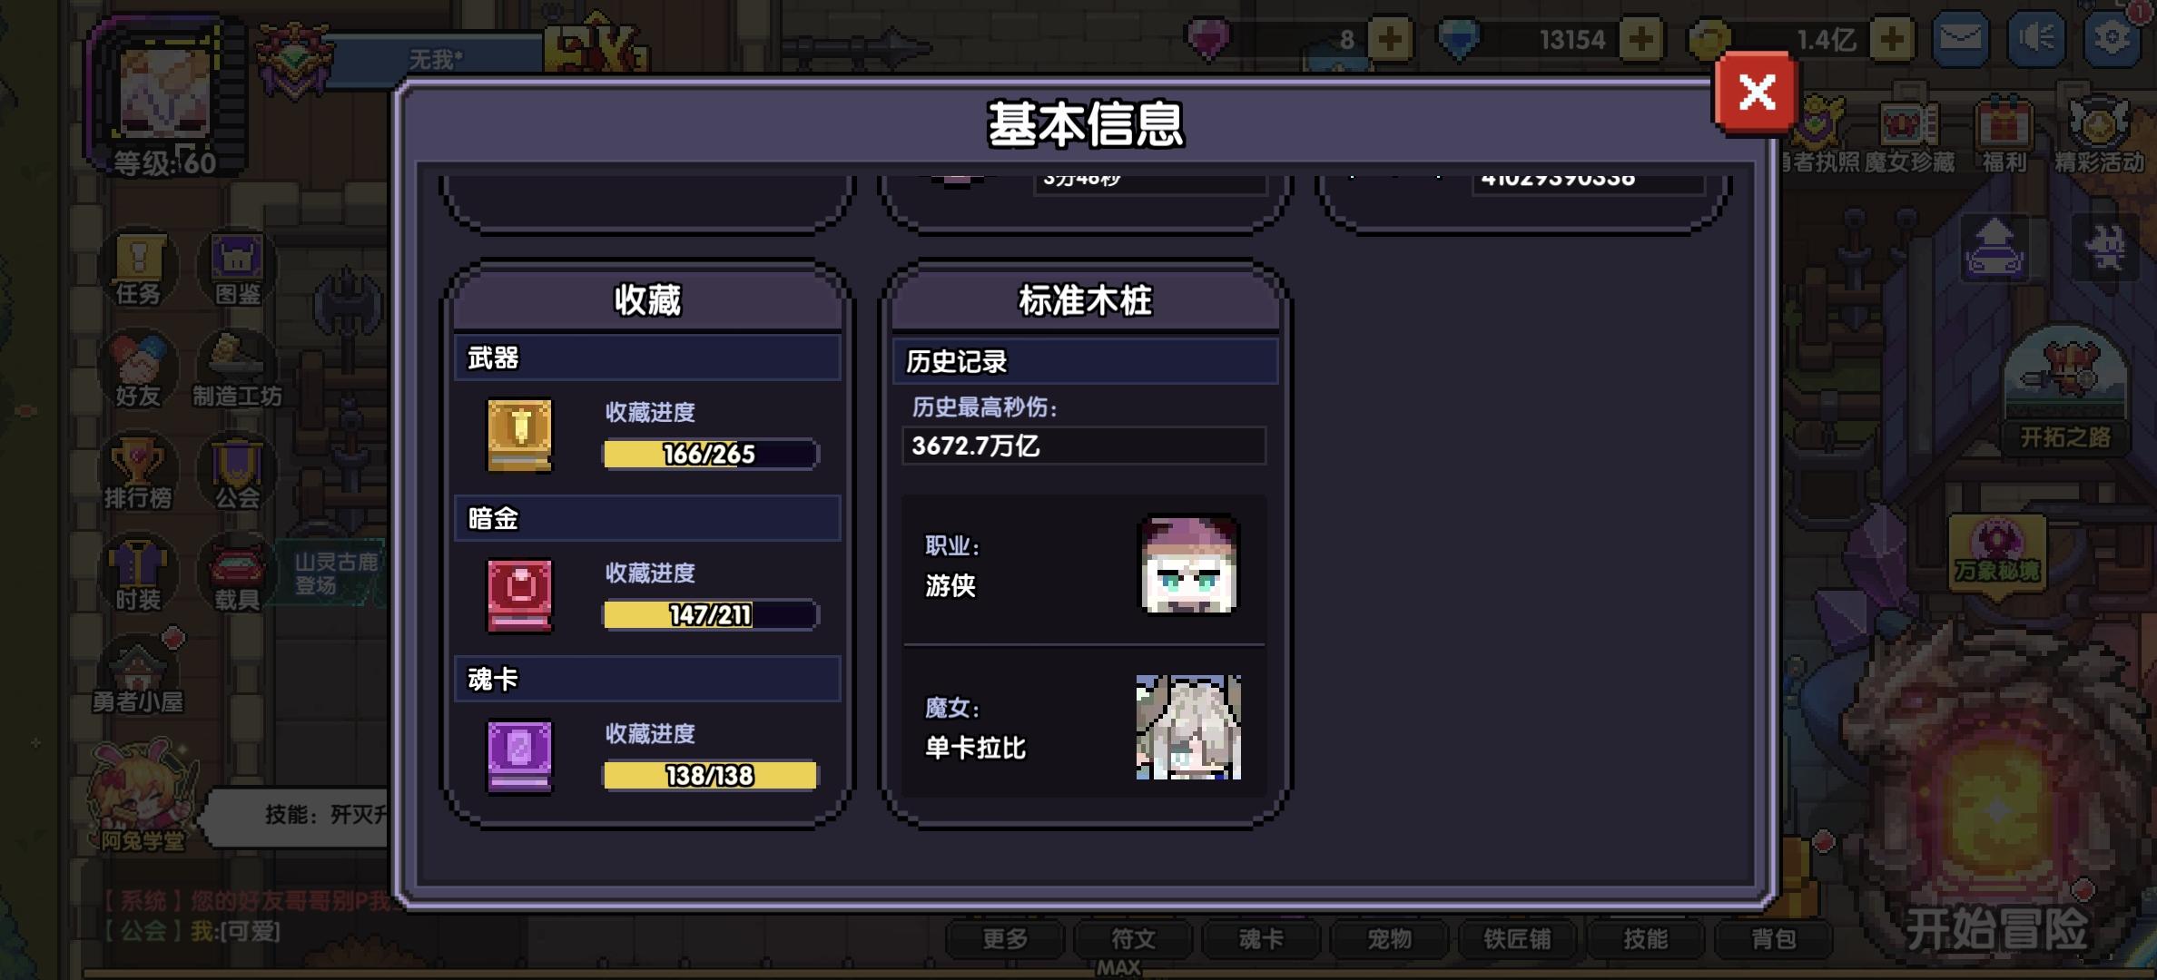This screenshot has height=980, width=2157.
Task: Click the 武器 collection progress bar 166/265
Action: (x=710, y=454)
